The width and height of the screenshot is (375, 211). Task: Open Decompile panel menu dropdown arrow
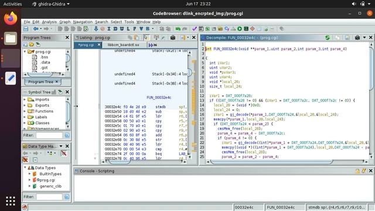pyautogui.click(x=364, y=38)
